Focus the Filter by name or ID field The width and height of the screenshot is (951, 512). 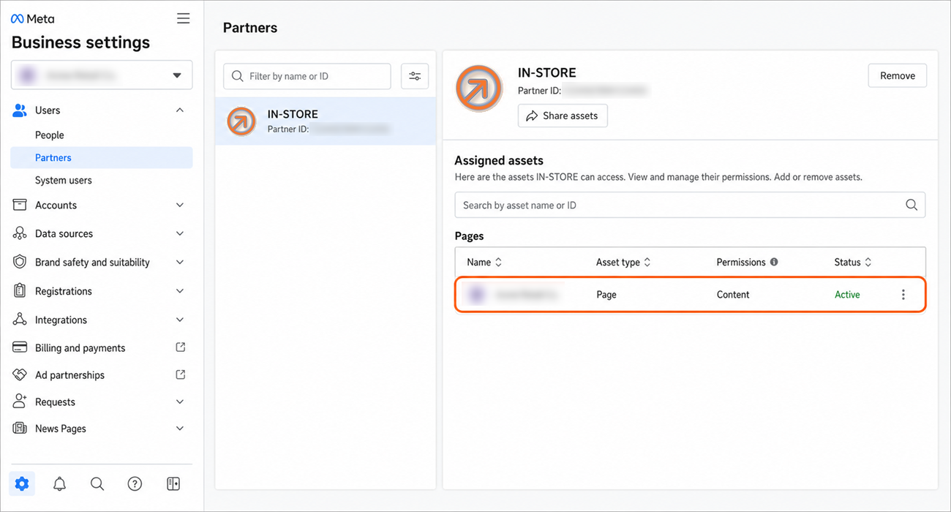point(307,76)
